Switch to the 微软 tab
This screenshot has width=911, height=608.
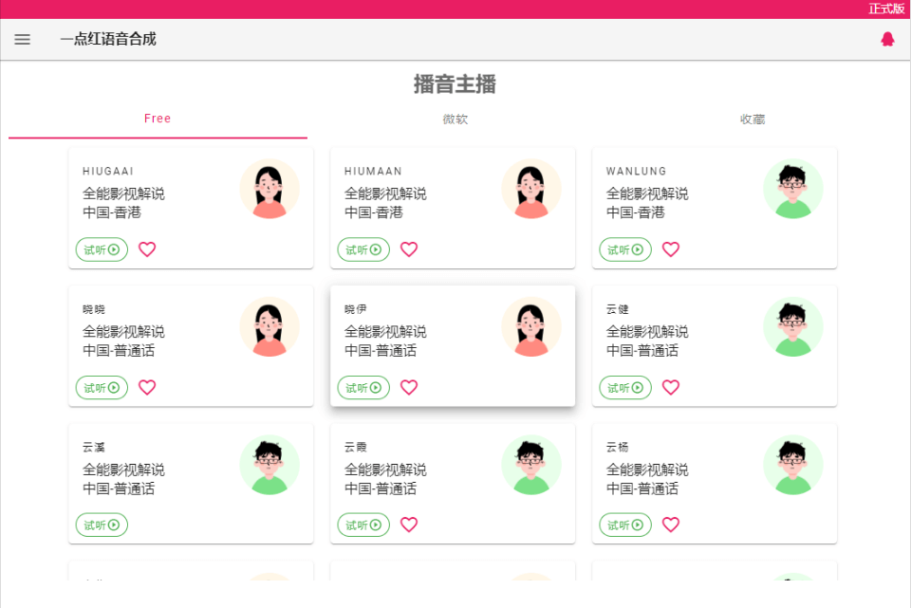pyautogui.click(x=455, y=119)
